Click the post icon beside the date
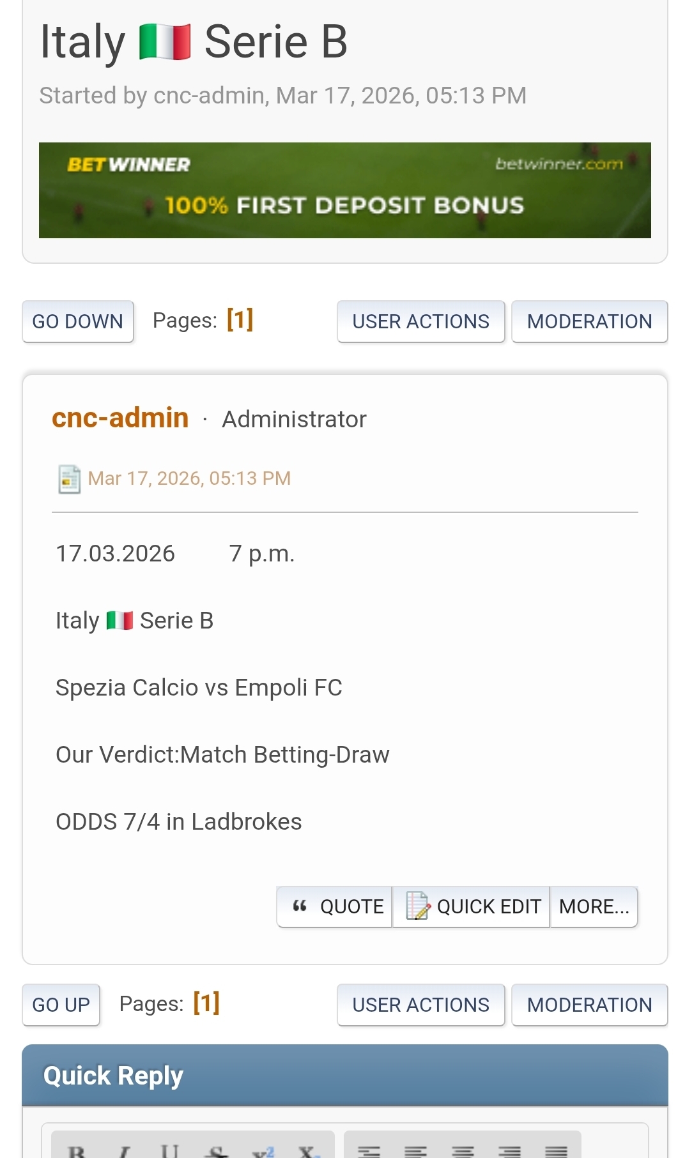The image size is (685, 1158). [x=69, y=479]
